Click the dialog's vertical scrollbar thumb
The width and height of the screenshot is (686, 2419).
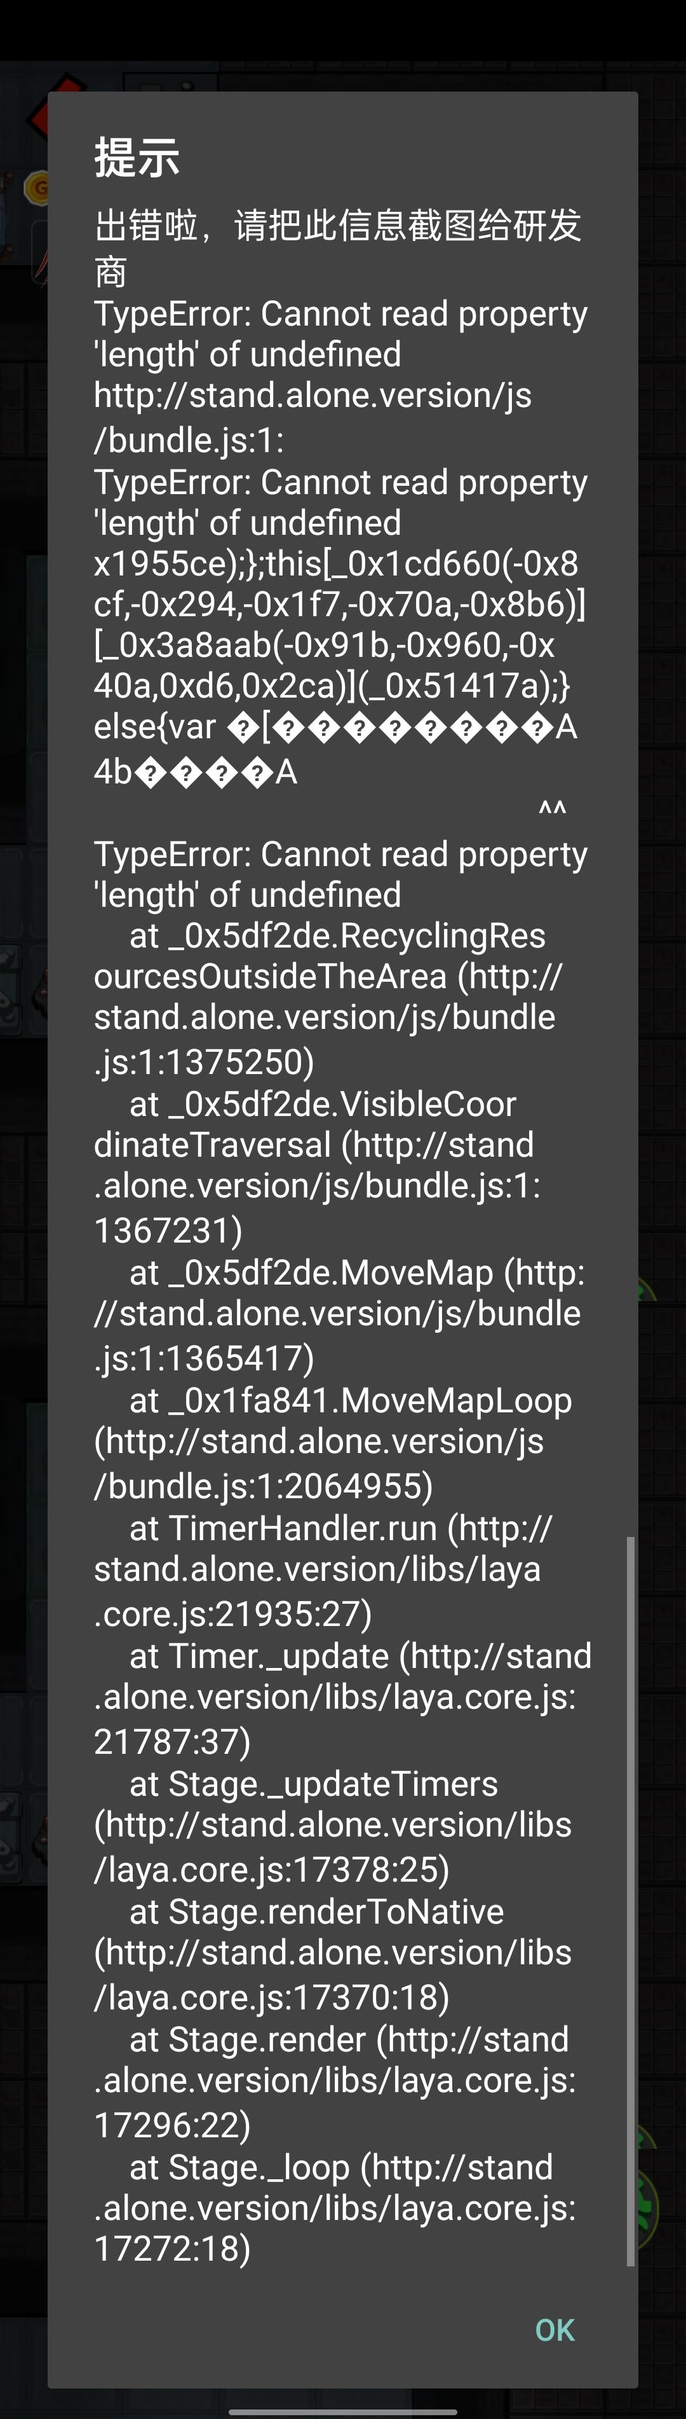pyautogui.click(x=631, y=1901)
